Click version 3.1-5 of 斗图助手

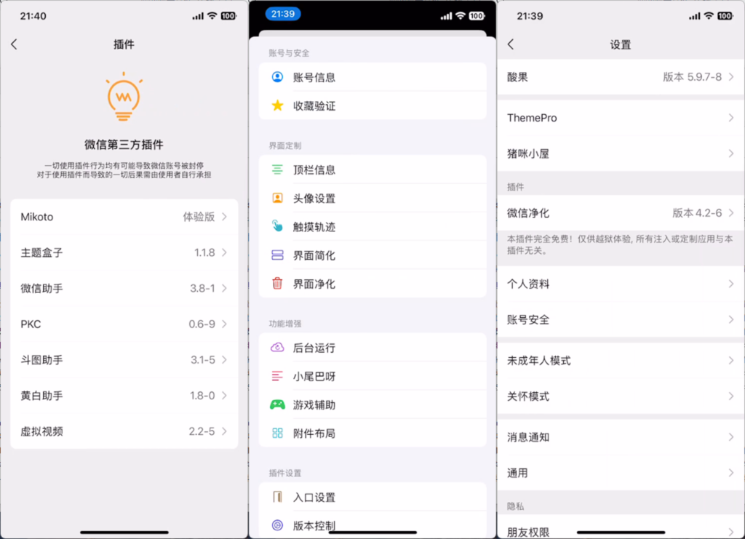203,360
